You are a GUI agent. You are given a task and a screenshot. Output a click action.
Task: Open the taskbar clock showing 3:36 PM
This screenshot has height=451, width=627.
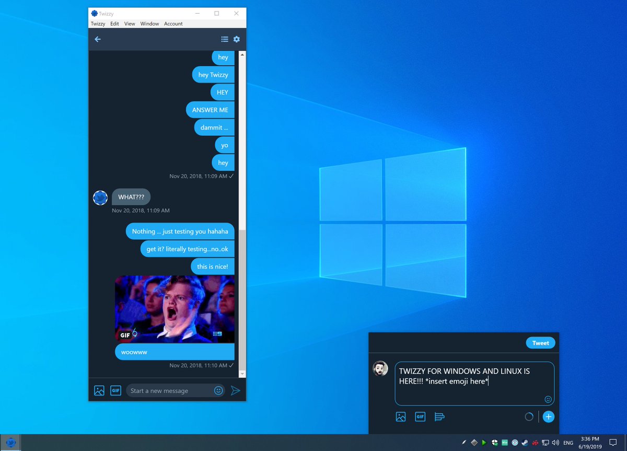click(590, 443)
